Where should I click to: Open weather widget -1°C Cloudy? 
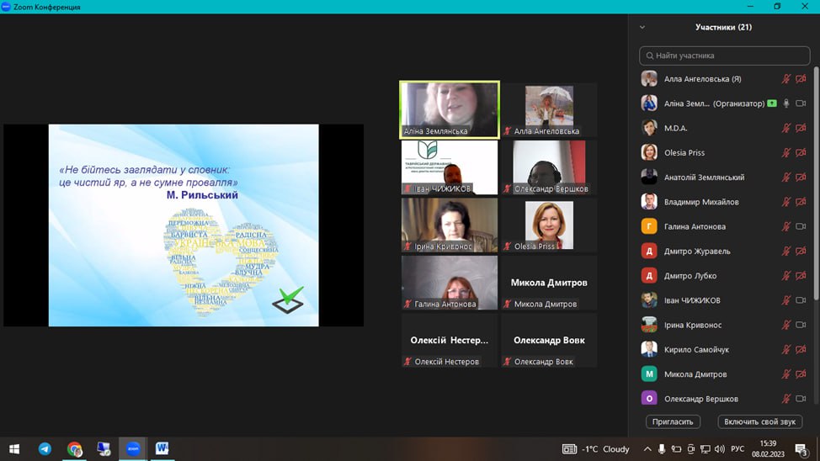coord(596,449)
